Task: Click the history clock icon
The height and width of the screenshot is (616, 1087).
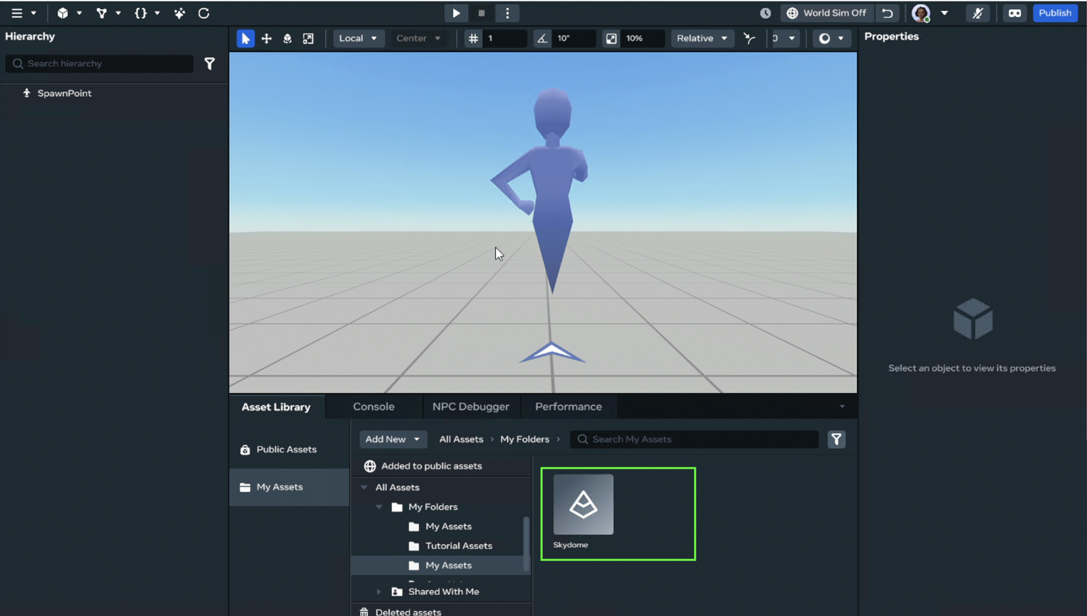Action: point(765,13)
